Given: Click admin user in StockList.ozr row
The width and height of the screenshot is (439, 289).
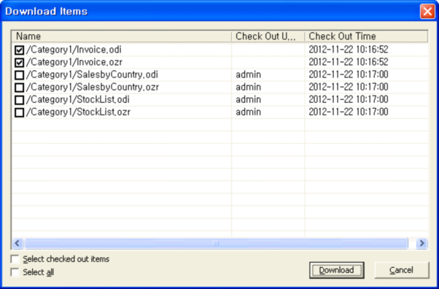Looking at the screenshot, I should tap(249, 112).
